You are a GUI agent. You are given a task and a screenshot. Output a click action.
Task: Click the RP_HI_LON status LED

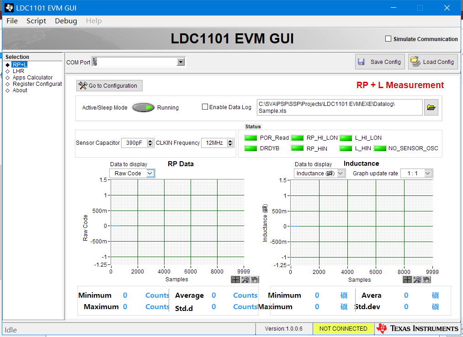(x=298, y=138)
